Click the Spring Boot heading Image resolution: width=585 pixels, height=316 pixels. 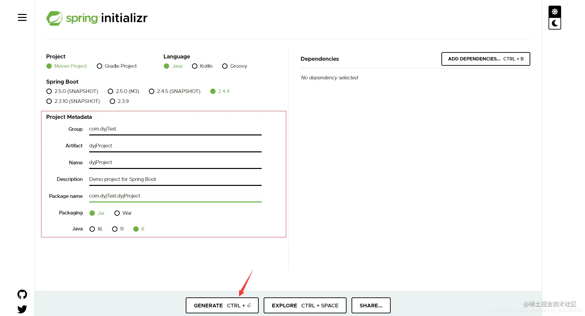62,82
